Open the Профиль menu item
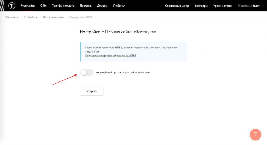 click(x=86, y=6)
